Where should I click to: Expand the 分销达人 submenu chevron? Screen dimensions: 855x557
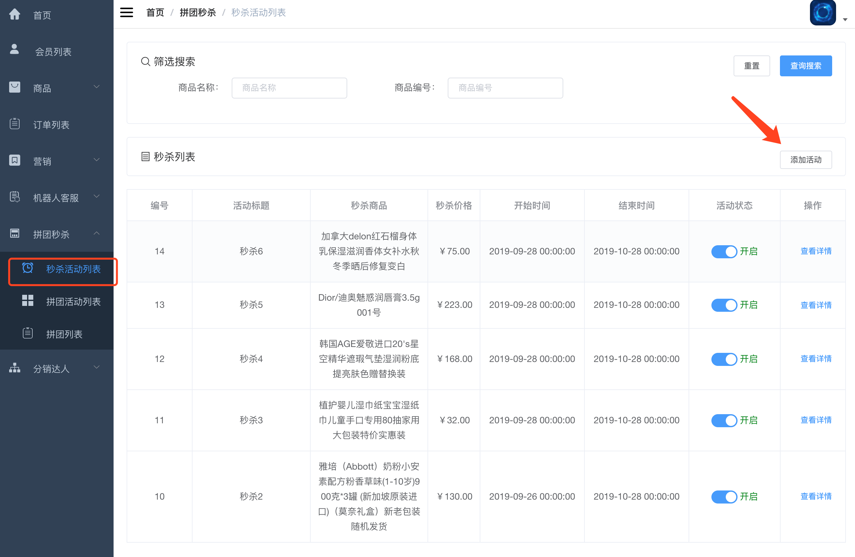tap(97, 367)
